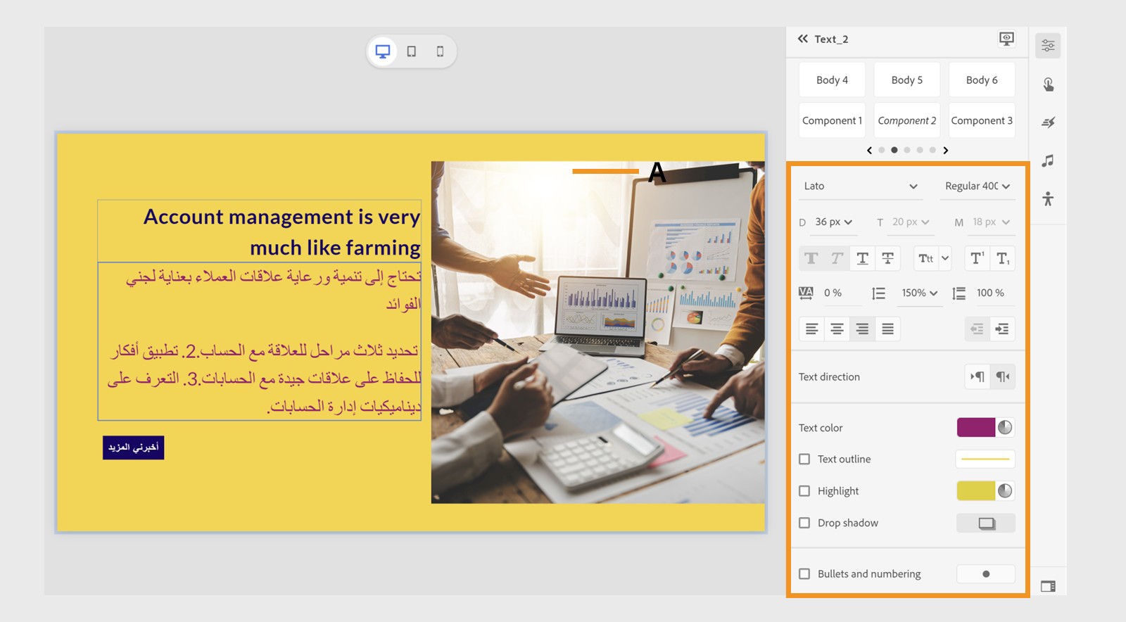Select the business meeting image on slide
This screenshot has height=622, width=1126.
point(597,332)
